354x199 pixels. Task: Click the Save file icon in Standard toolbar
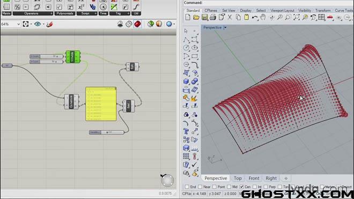click(204, 17)
